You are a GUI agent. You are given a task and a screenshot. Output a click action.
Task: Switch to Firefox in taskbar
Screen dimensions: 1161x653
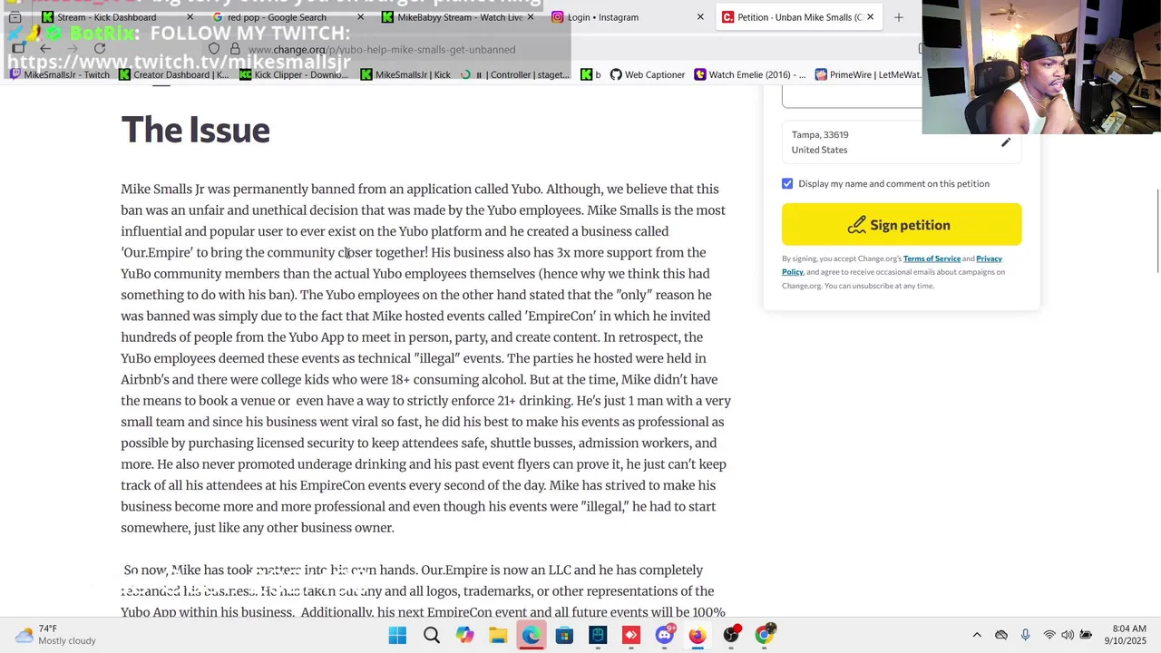coord(697,635)
